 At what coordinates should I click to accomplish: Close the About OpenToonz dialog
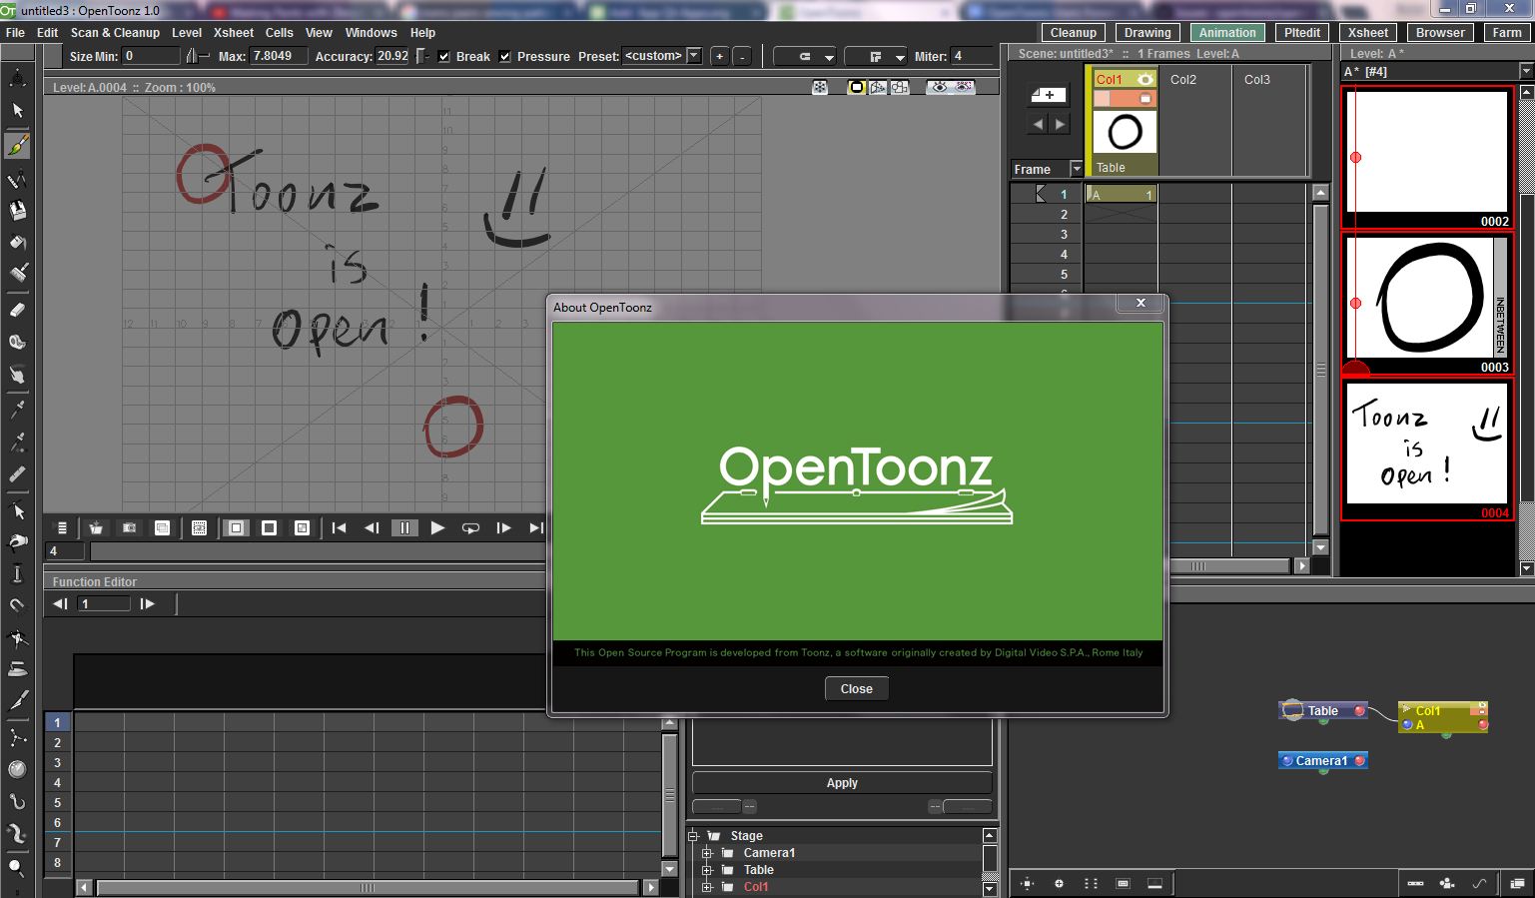[856, 688]
